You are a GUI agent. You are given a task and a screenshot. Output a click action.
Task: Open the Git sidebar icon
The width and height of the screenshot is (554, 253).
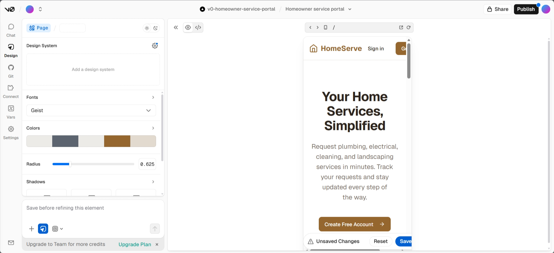tap(11, 68)
